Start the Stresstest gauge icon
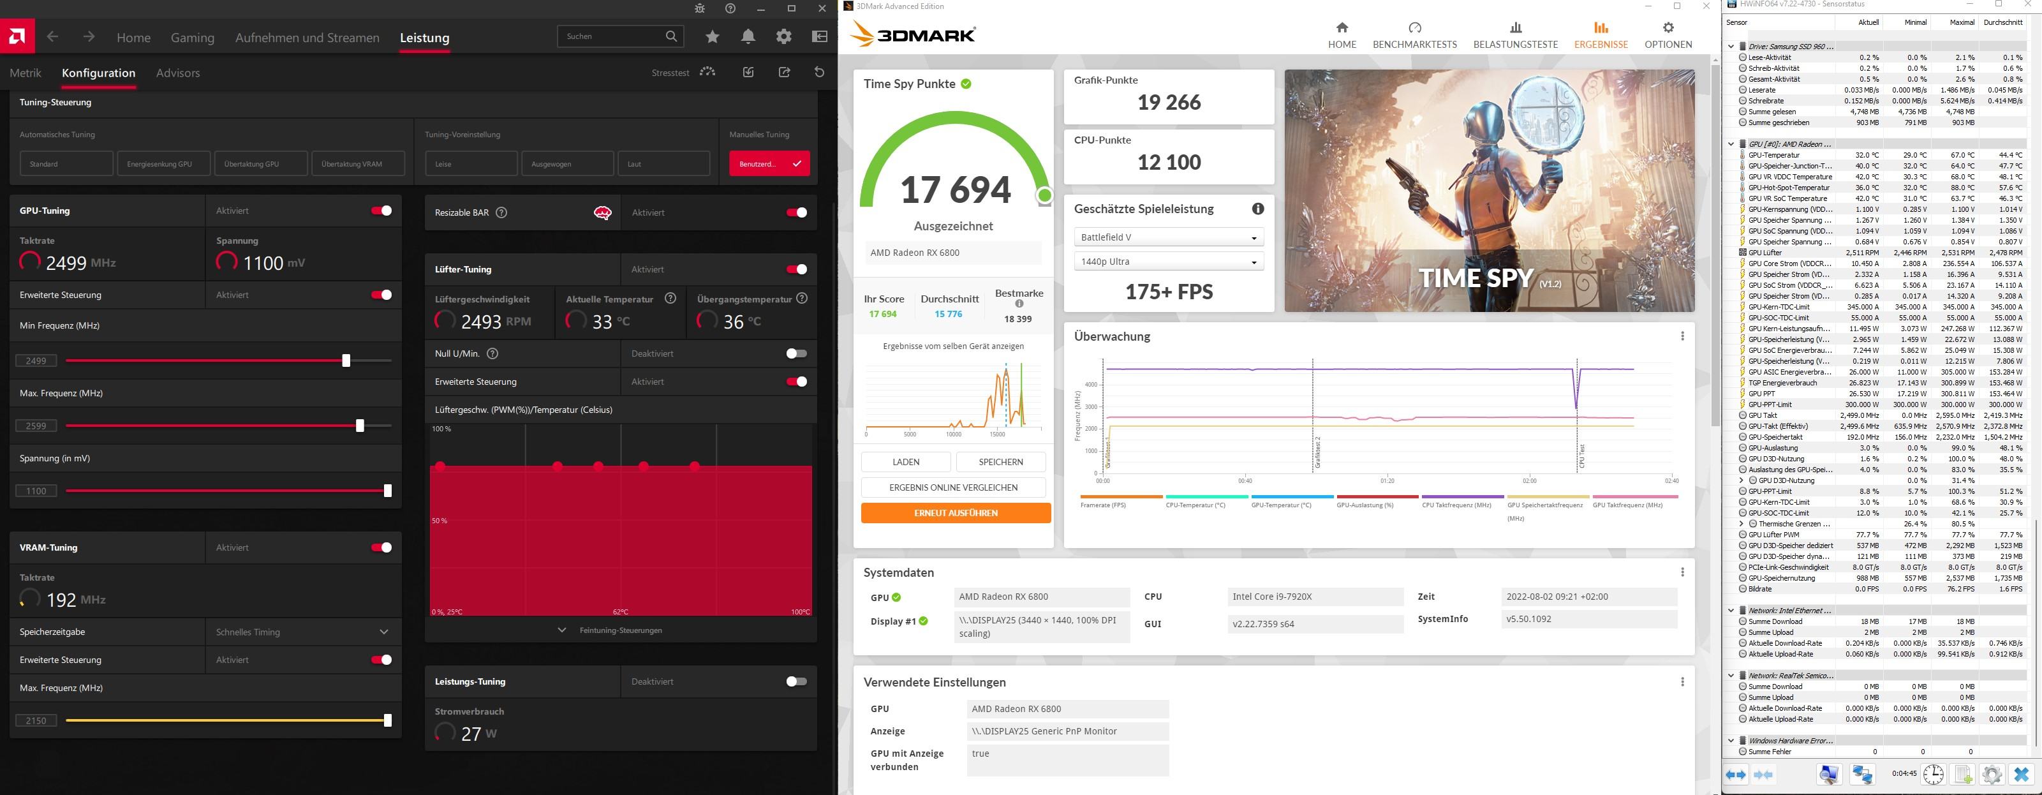 707,72
